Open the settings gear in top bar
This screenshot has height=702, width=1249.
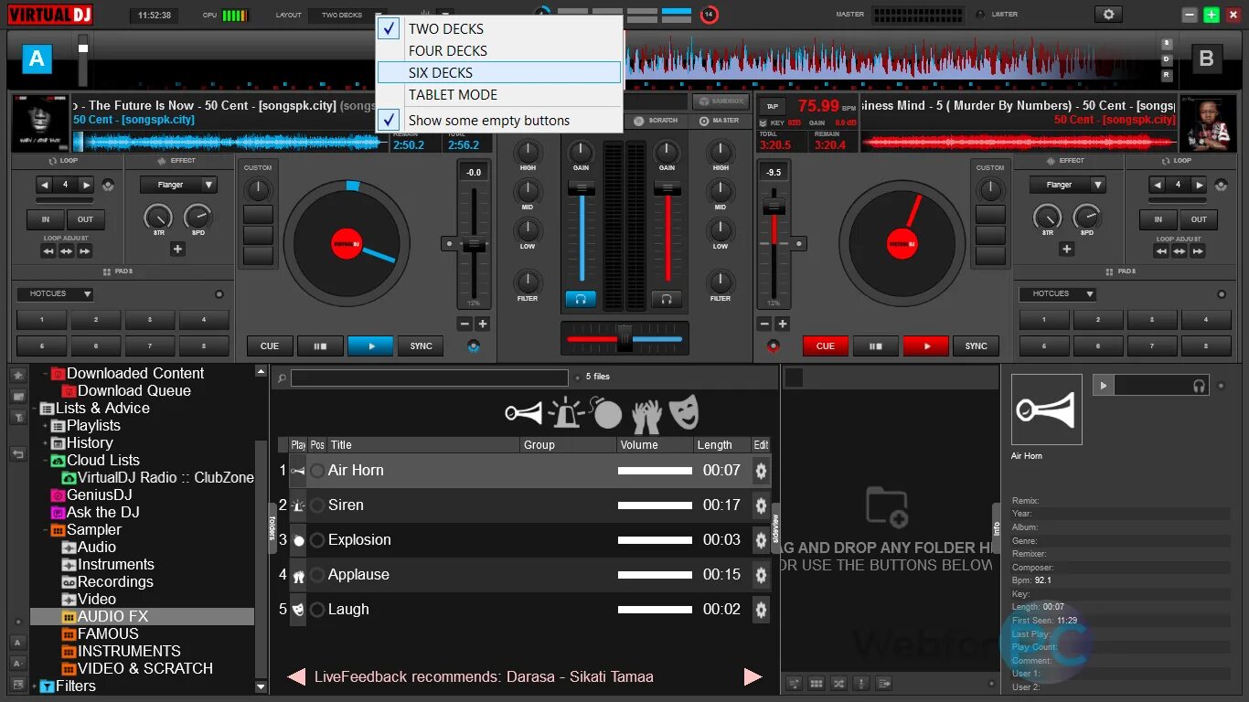[1109, 15]
